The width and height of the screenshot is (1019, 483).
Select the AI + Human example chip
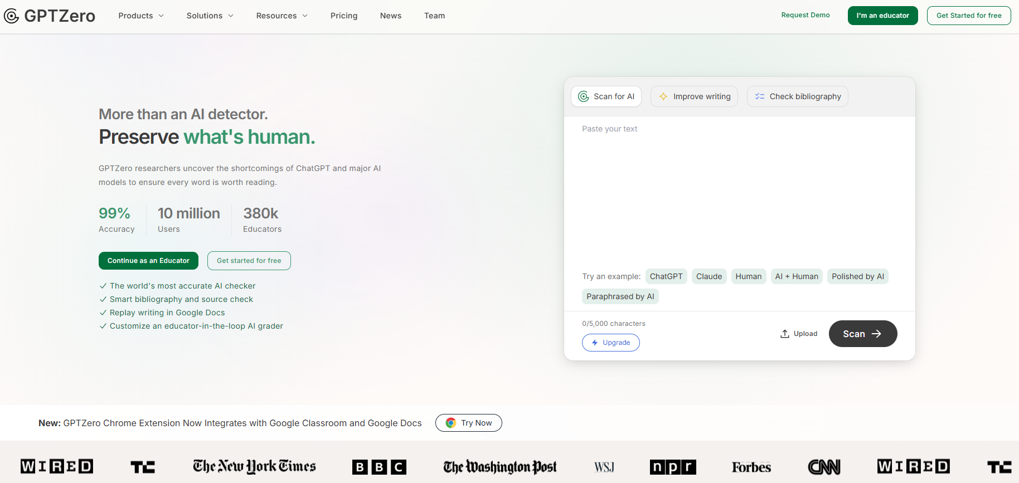797,276
